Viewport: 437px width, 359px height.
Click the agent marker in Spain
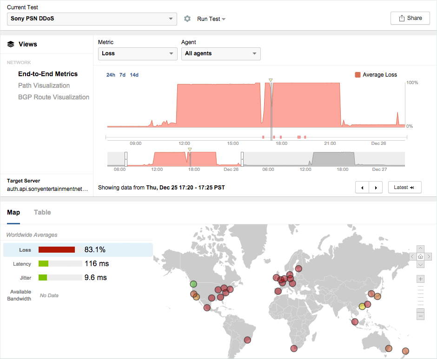278,291
